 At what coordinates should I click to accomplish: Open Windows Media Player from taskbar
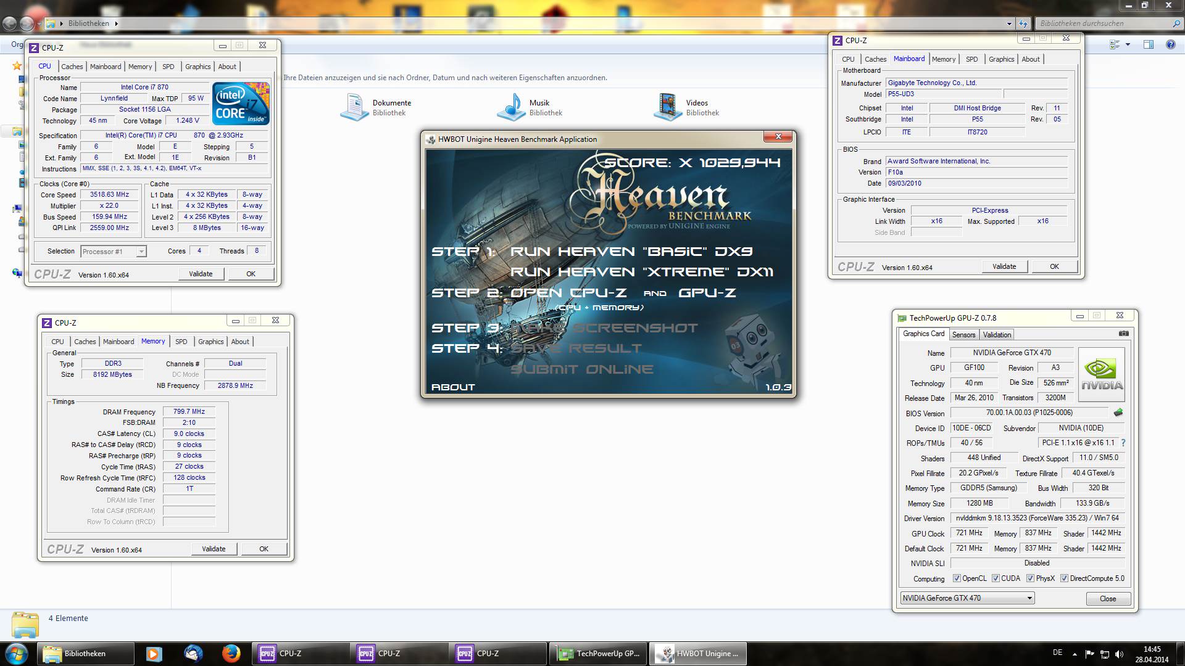[154, 653]
